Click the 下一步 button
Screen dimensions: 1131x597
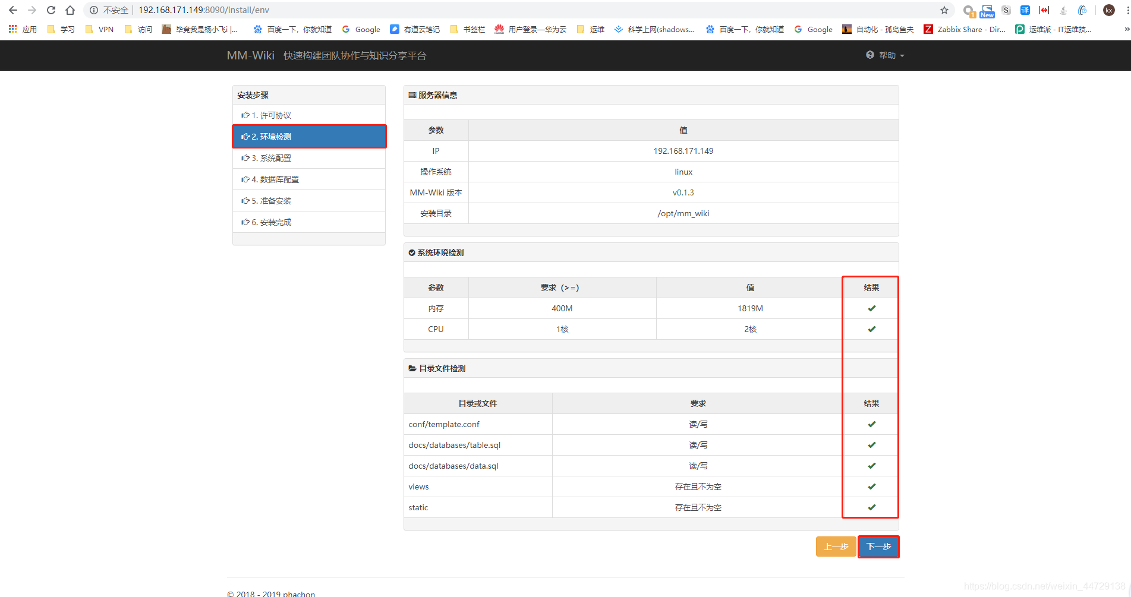(878, 547)
